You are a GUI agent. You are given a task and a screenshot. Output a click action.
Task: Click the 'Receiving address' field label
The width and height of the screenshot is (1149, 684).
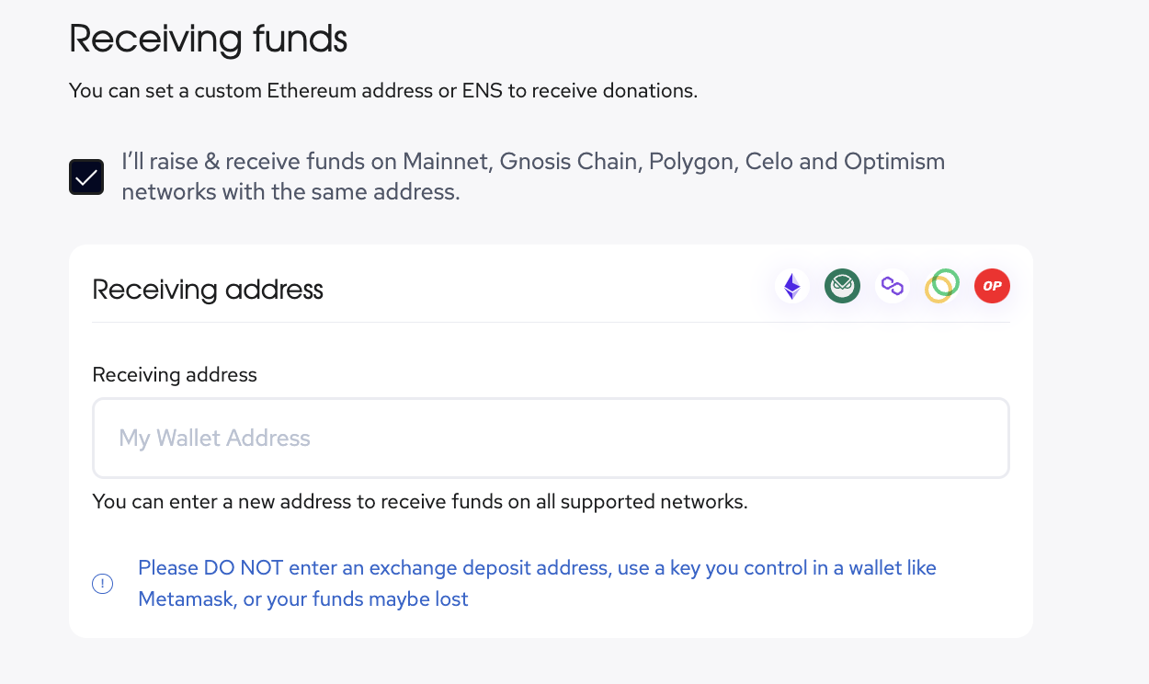175,375
